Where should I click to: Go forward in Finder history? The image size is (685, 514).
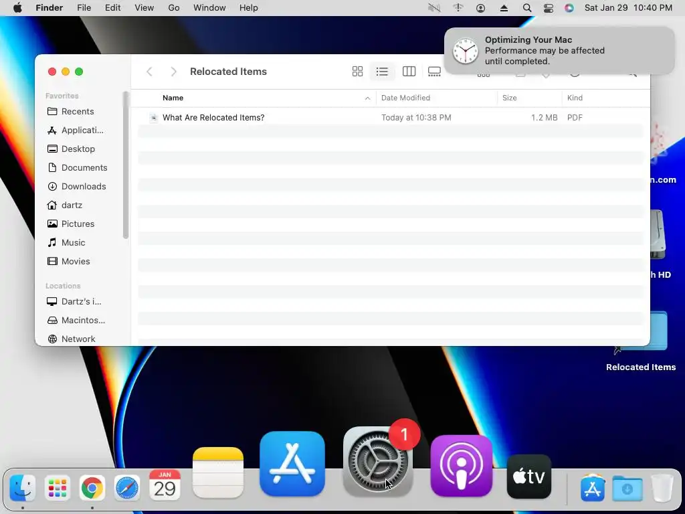[x=173, y=71]
